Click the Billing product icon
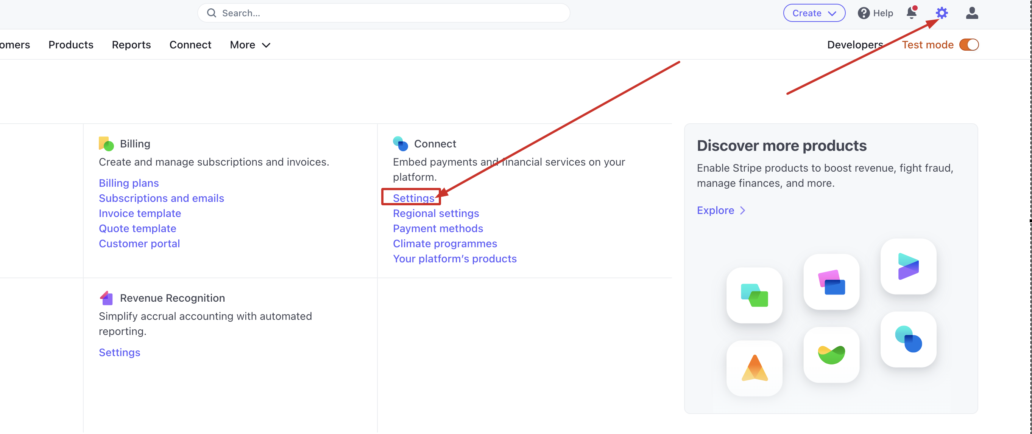The height and width of the screenshot is (434, 1032). 106,144
